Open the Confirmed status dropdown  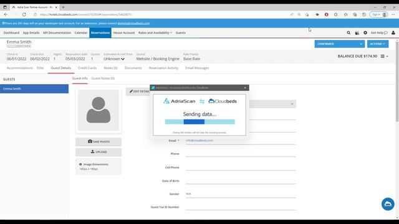[339, 44]
